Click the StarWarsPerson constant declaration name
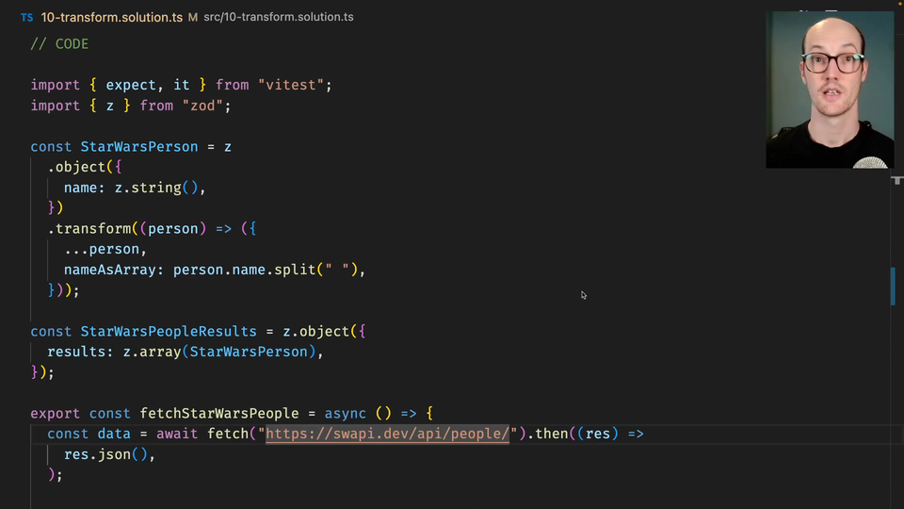Image resolution: width=904 pixels, height=509 pixels. coord(138,146)
